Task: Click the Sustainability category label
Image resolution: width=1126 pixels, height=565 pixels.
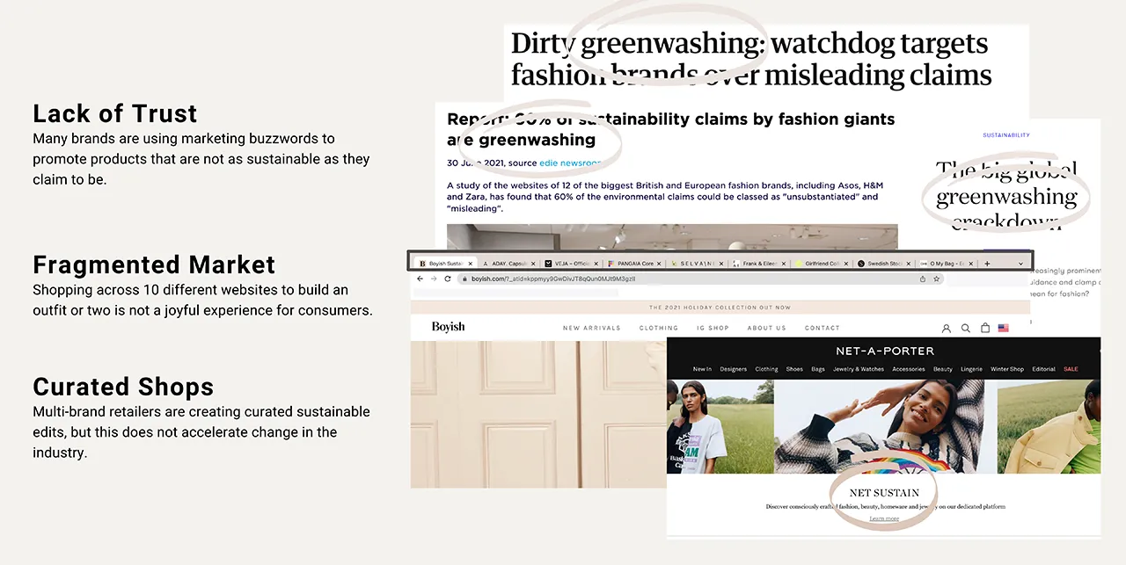Action: coord(1006,135)
